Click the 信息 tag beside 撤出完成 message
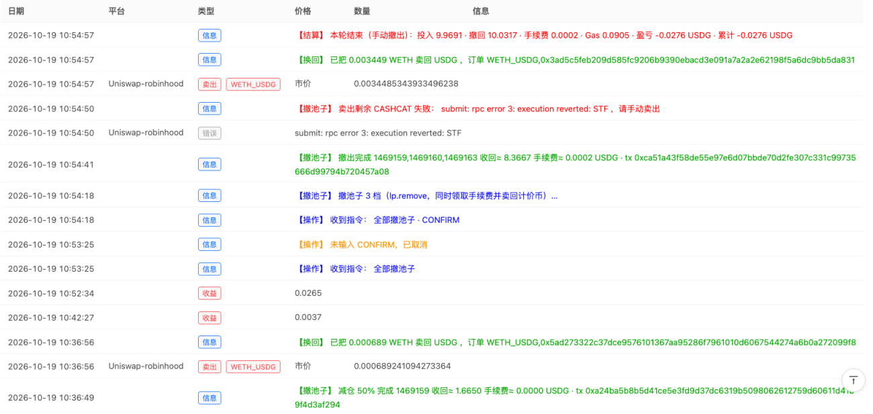The width and height of the screenshot is (873, 414). point(210,164)
